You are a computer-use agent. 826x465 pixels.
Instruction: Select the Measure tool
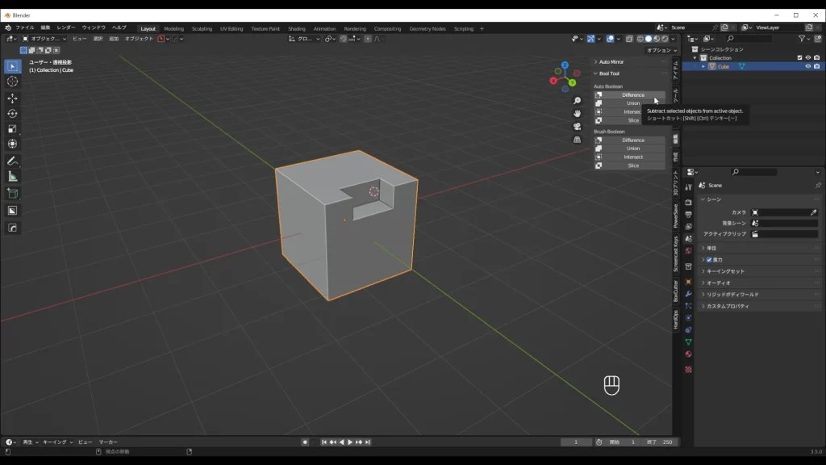[x=12, y=176]
